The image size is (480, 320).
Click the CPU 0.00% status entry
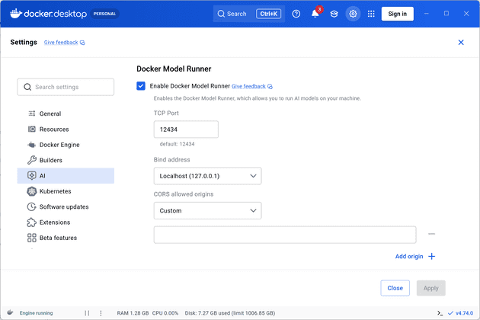click(x=165, y=313)
